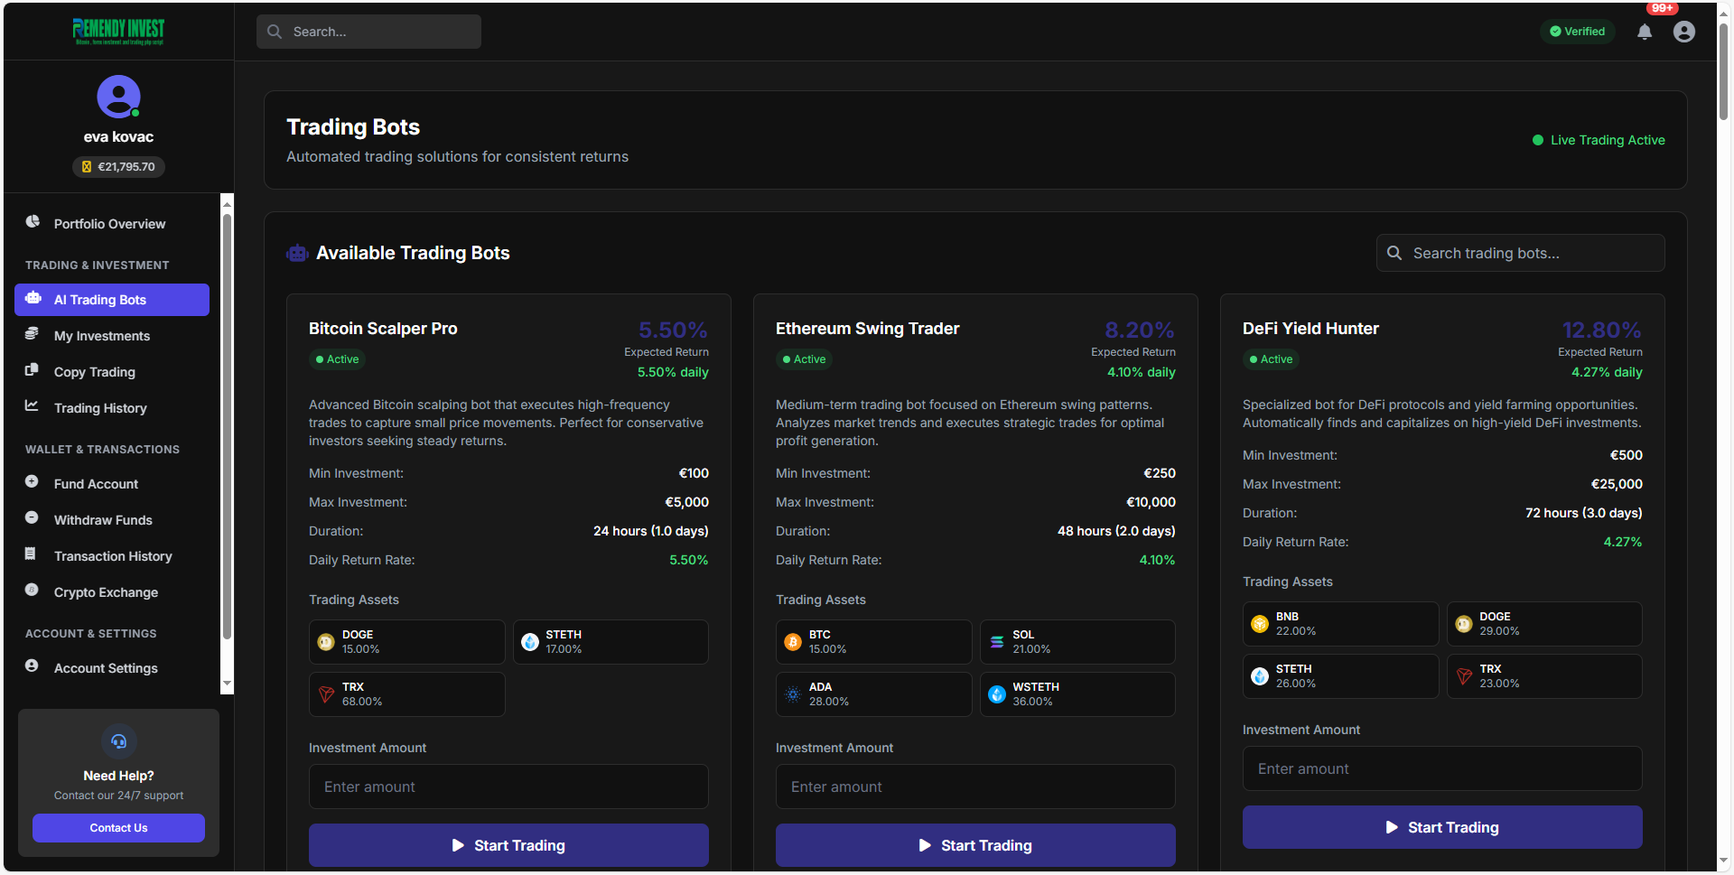1734x875 pixels.
Task: Select AI Trading Bots menu item
Action: [112, 300]
